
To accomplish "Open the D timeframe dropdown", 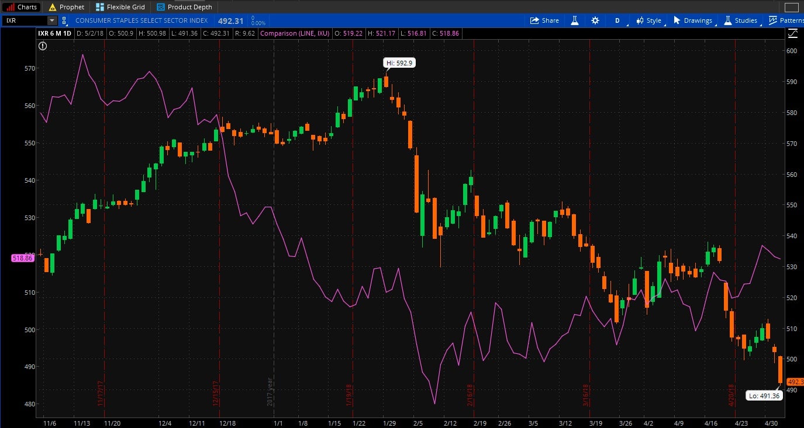I will click(x=617, y=20).
